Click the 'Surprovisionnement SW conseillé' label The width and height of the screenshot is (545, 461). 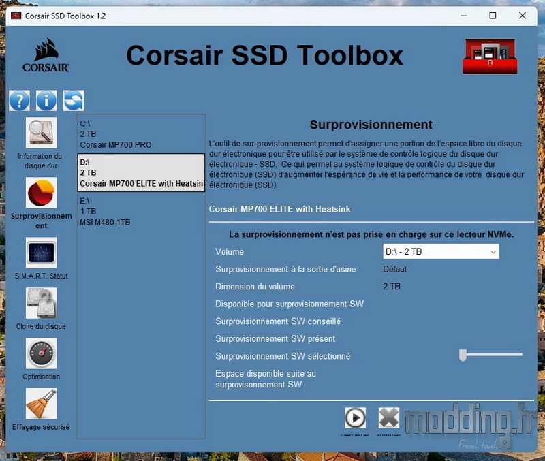tap(278, 321)
